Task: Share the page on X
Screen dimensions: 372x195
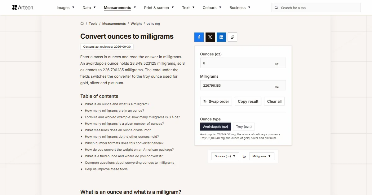Action: [x=210, y=37]
